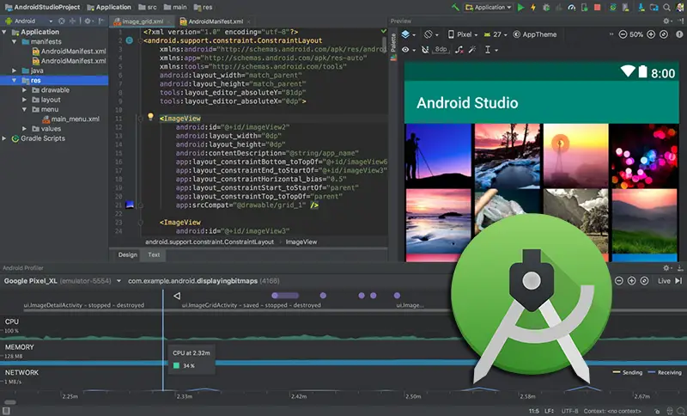
Task: Click the Apply Changes lightning icon
Action: tap(533, 7)
